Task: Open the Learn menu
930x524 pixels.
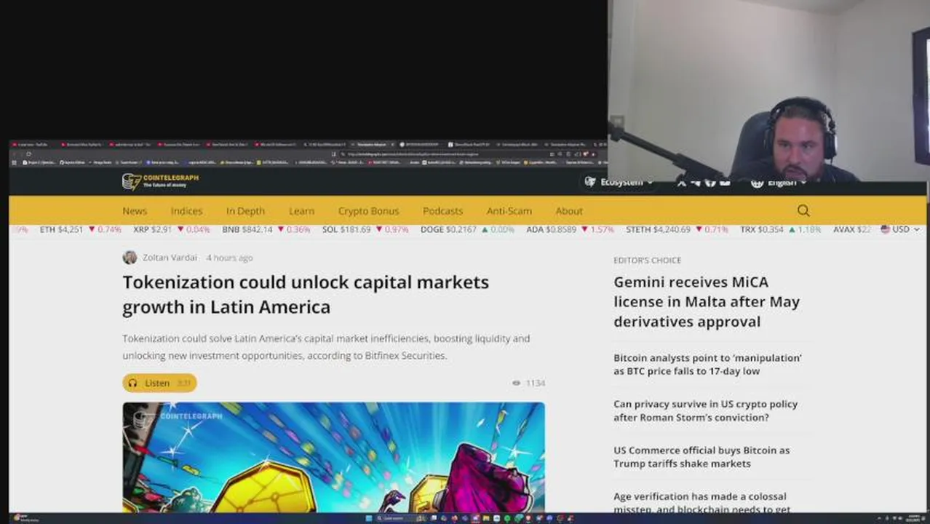Action: pyautogui.click(x=301, y=210)
